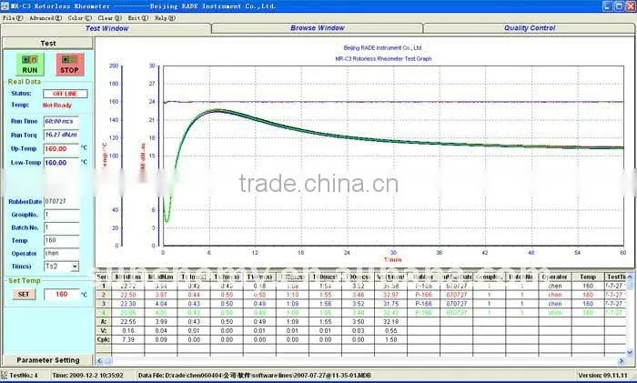Image resolution: width=637 pixels, height=383 pixels.
Task: Click the Data File path in status bar
Action: pyautogui.click(x=254, y=376)
